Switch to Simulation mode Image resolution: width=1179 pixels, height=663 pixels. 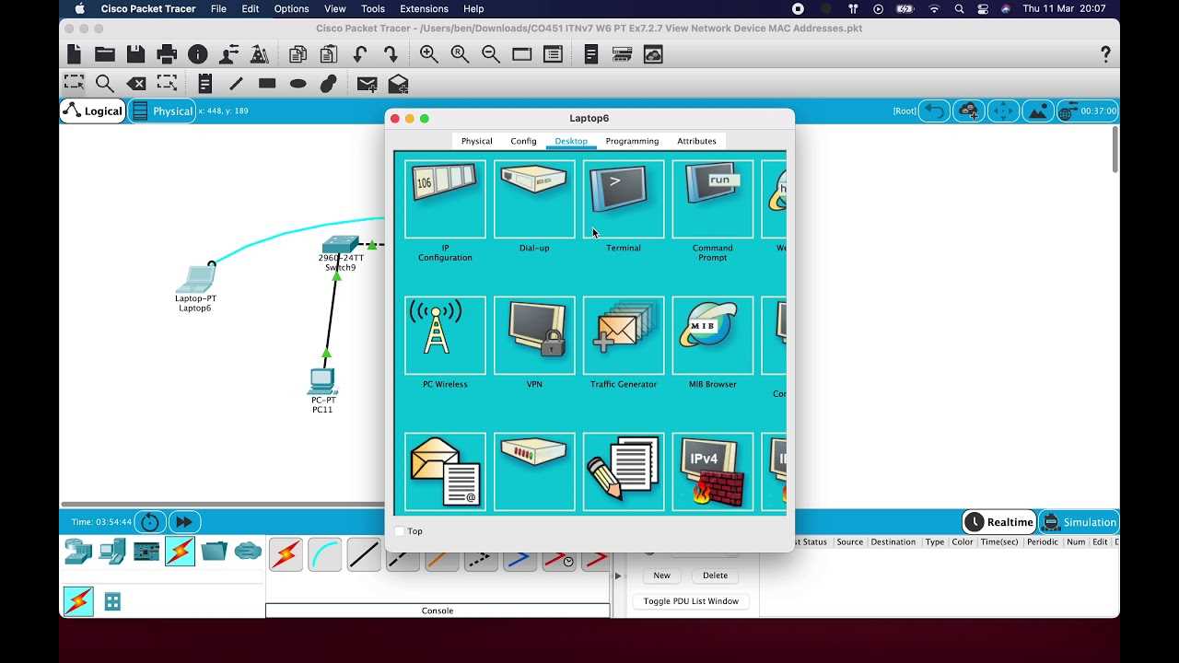(x=1079, y=522)
